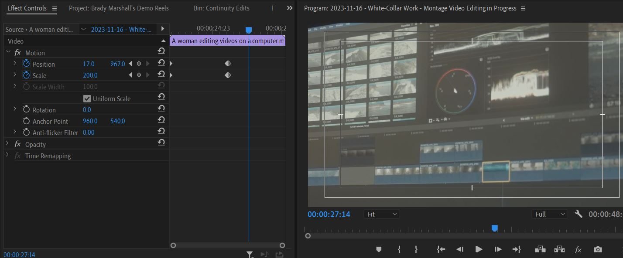Screen dimensions: 623x258
Task: Reset the Scale parameter
Action: click(x=161, y=75)
